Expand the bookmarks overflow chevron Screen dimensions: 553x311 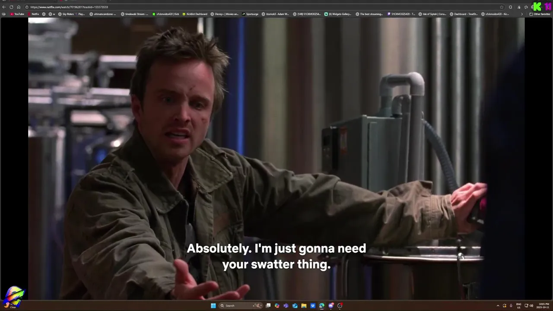[x=522, y=14]
